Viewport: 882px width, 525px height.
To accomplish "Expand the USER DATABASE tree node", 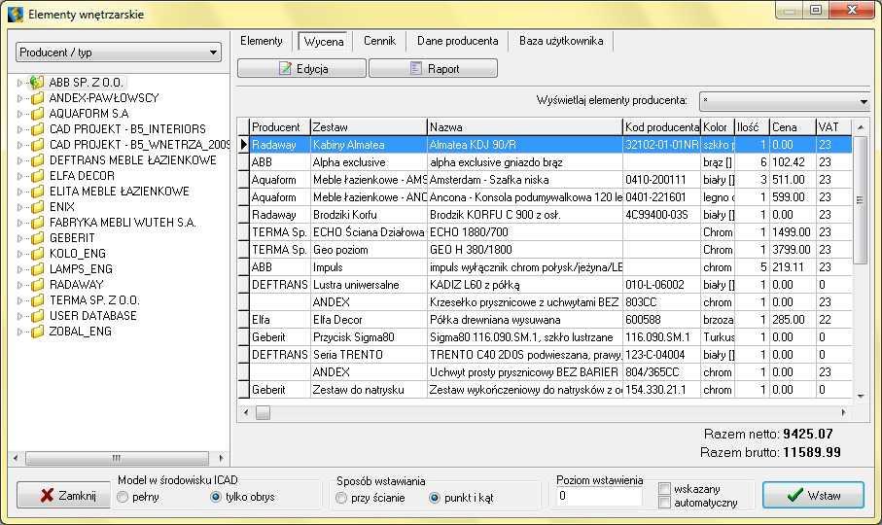I will click(20, 316).
